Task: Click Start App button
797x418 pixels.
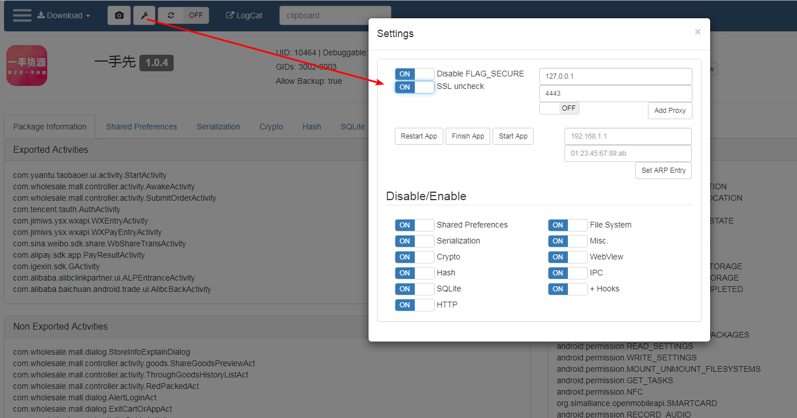Action: tap(513, 136)
